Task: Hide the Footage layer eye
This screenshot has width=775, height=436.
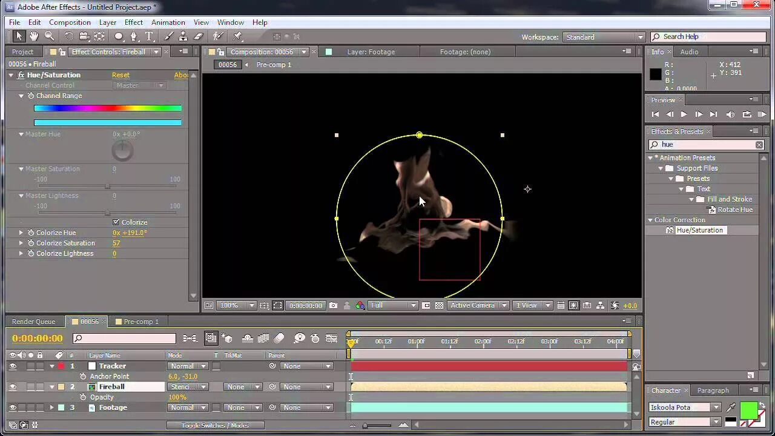Action: [x=13, y=408]
